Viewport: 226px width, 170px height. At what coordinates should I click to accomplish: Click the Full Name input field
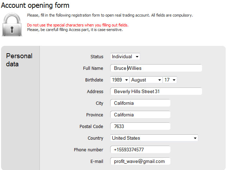(156, 68)
